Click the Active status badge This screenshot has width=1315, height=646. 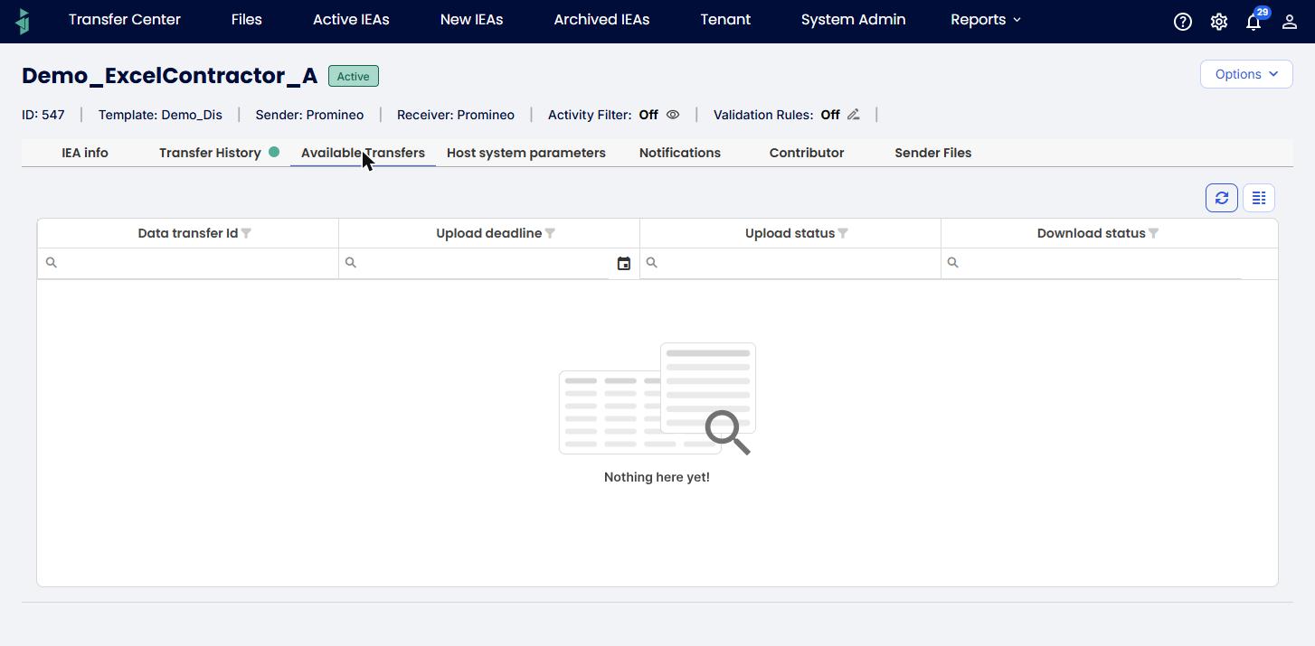pos(354,76)
